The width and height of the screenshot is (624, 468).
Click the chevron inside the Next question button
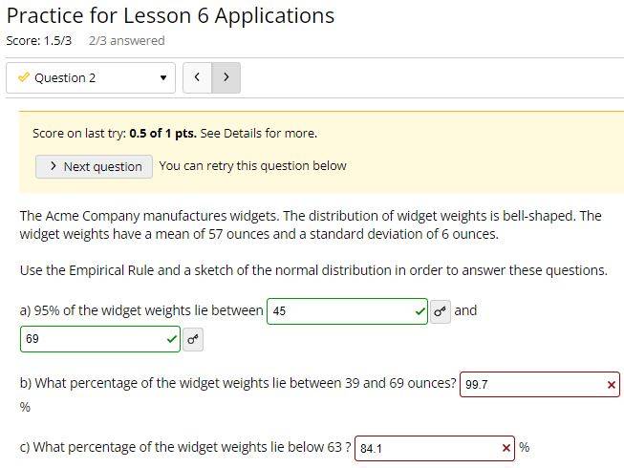54,166
